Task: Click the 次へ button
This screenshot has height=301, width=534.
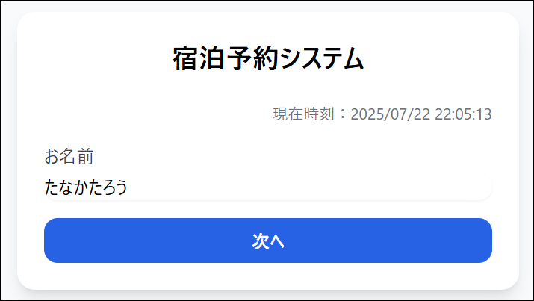Action: click(267, 241)
